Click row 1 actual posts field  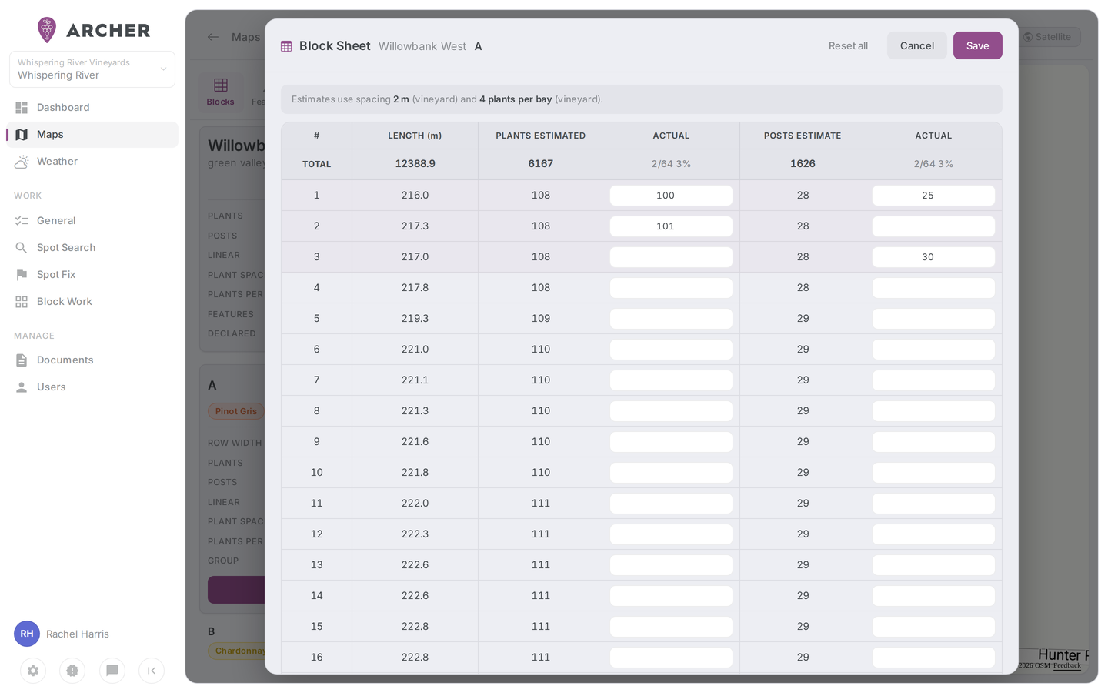933,196
